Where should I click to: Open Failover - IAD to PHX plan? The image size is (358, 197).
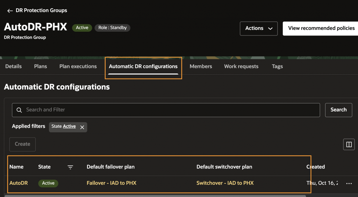tap(112, 183)
